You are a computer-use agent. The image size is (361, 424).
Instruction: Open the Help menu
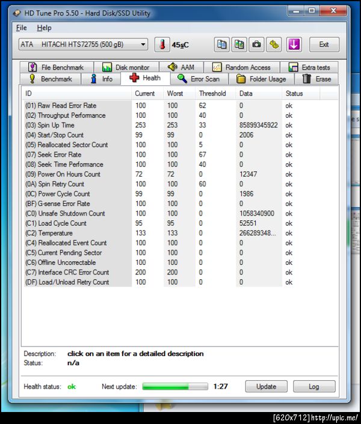pyautogui.click(x=44, y=28)
